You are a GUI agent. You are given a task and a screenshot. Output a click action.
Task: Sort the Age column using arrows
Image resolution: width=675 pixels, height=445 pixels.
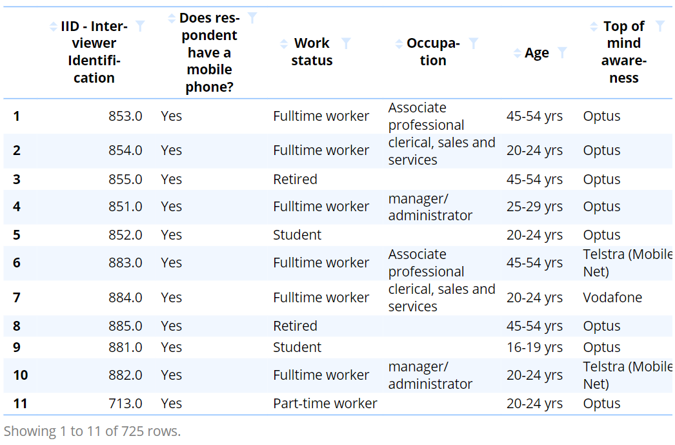(x=517, y=53)
